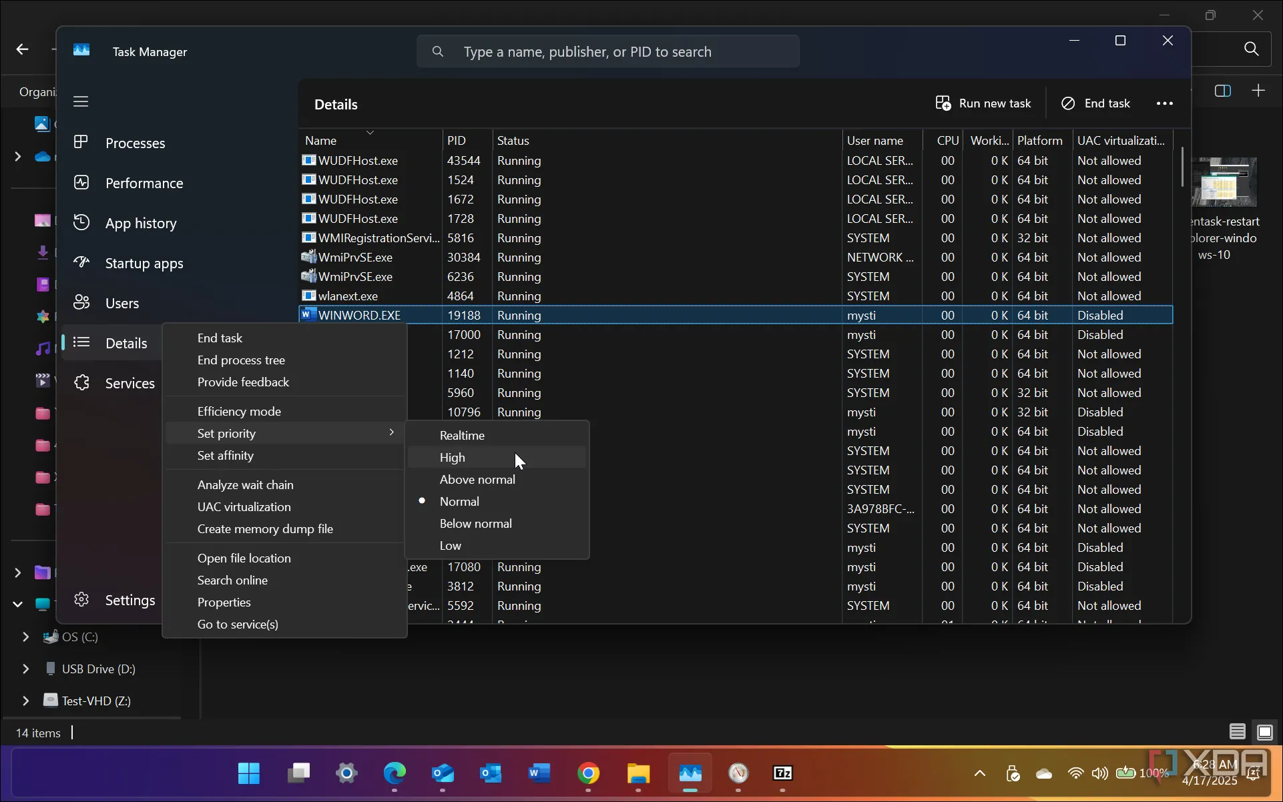Expand the USB Drive (D:) node
1283x802 pixels.
tap(25, 669)
